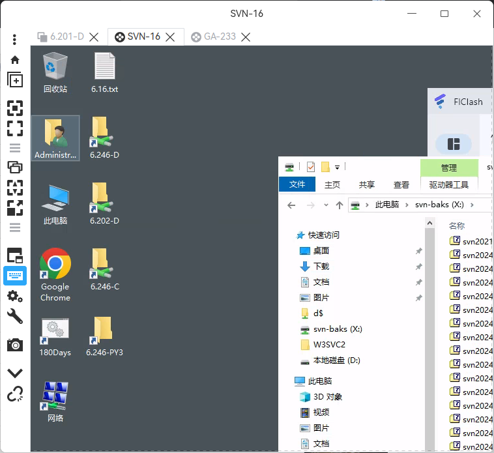Close the SVN-16 session tab

pos(170,37)
